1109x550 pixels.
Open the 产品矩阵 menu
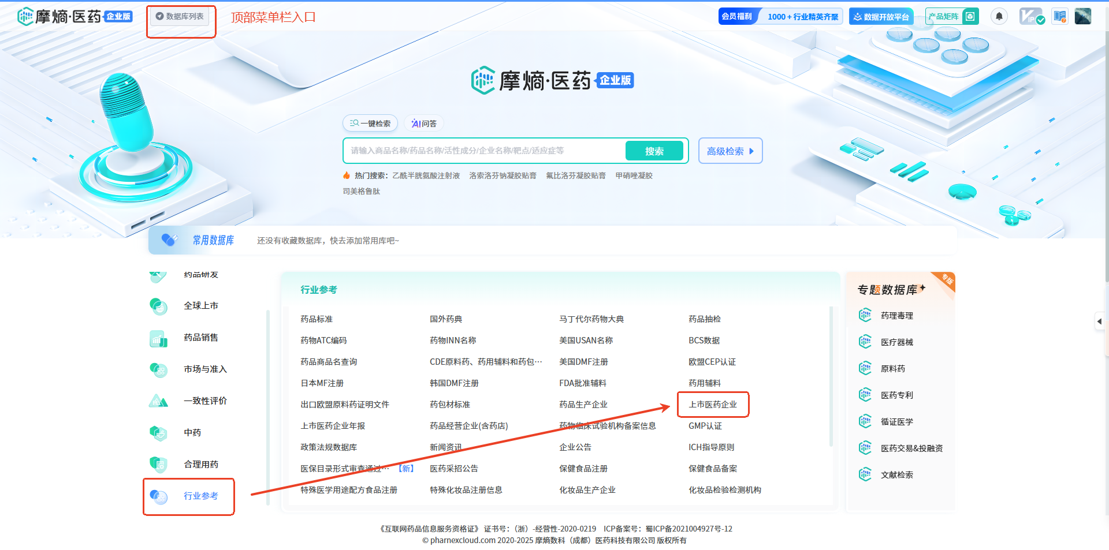[x=952, y=16]
